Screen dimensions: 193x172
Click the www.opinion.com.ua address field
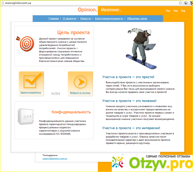pyautogui.click(x=91, y=3)
